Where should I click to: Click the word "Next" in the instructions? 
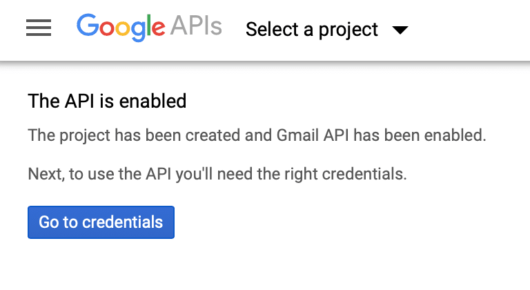point(45,173)
